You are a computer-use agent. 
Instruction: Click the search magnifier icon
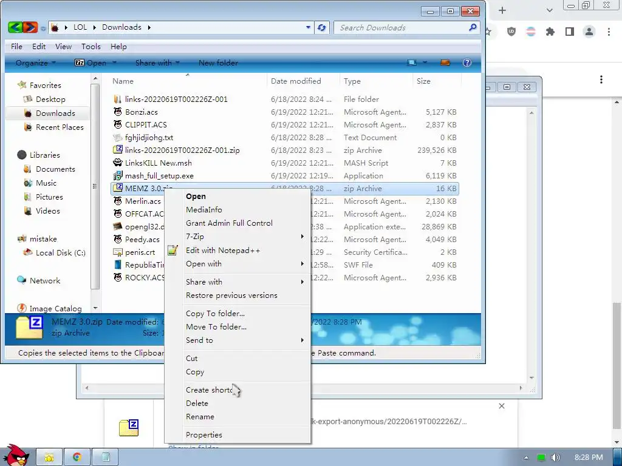(x=473, y=27)
